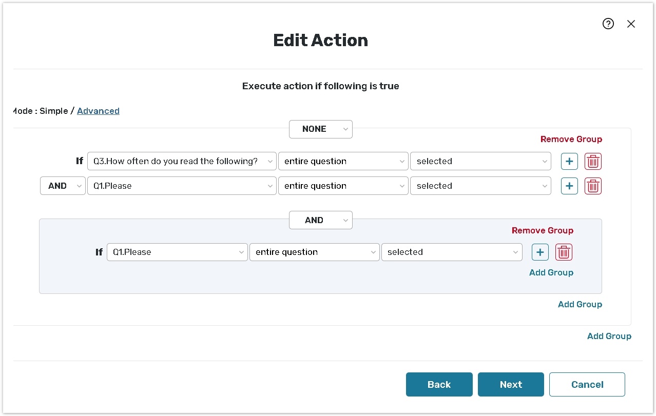The height and width of the screenshot is (416, 656).
Task: Click plus icon on AND Q1.Please row
Action: [569, 186]
